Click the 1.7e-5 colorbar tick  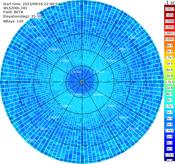coord(170,58)
